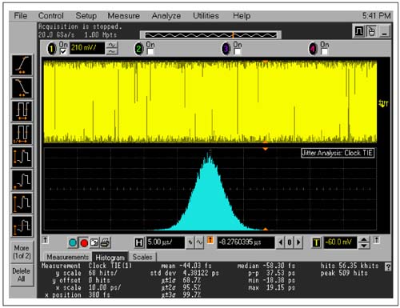This screenshot has height=308, width=400.
Task: Click the Jitter Analysis: Clock TIE label
Action: pyautogui.click(x=338, y=153)
